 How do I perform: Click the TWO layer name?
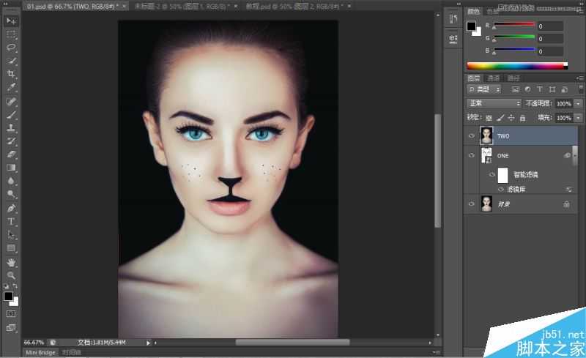click(x=503, y=136)
